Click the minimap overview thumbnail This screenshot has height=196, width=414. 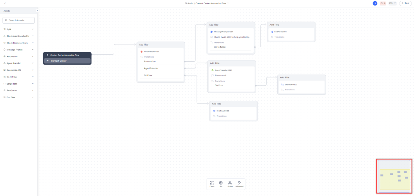click(x=394, y=176)
